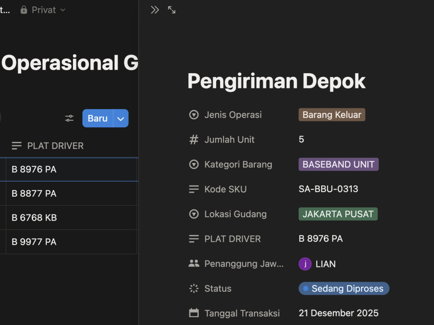The height and width of the screenshot is (325, 434).
Task: Edit the Jumlah Unit value 5
Action: point(302,139)
